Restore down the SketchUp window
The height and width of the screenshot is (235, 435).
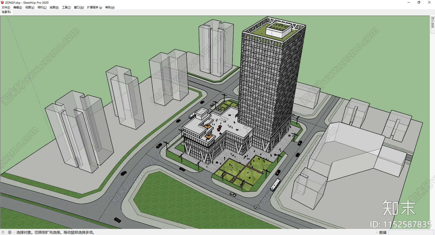click(x=419, y=2)
